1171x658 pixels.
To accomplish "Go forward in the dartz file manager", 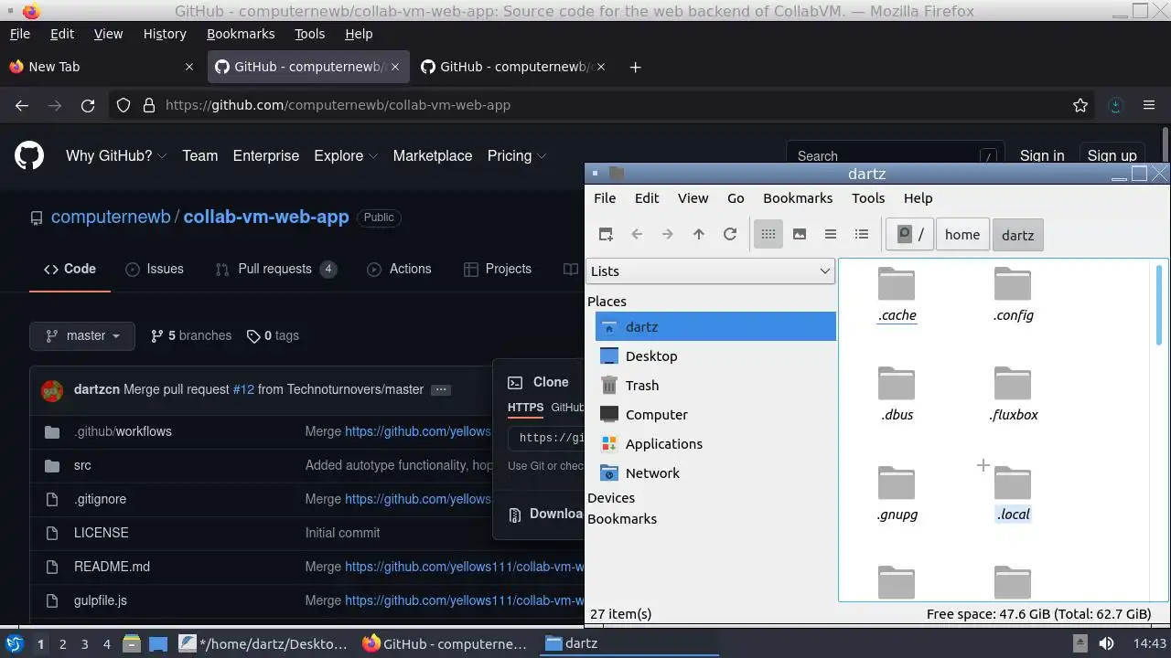I will pos(668,234).
